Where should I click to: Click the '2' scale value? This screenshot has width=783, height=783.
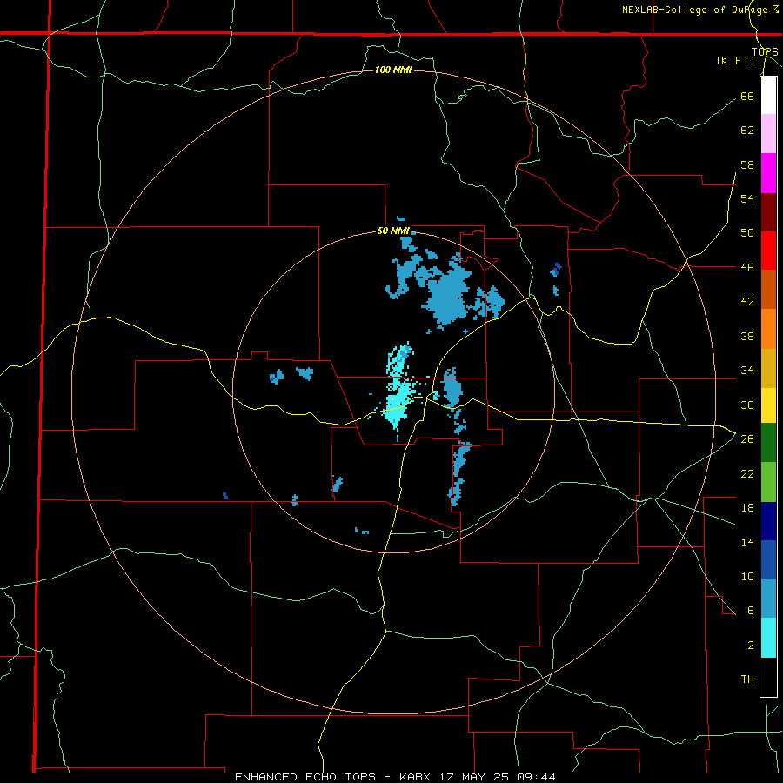(x=750, y=646)
